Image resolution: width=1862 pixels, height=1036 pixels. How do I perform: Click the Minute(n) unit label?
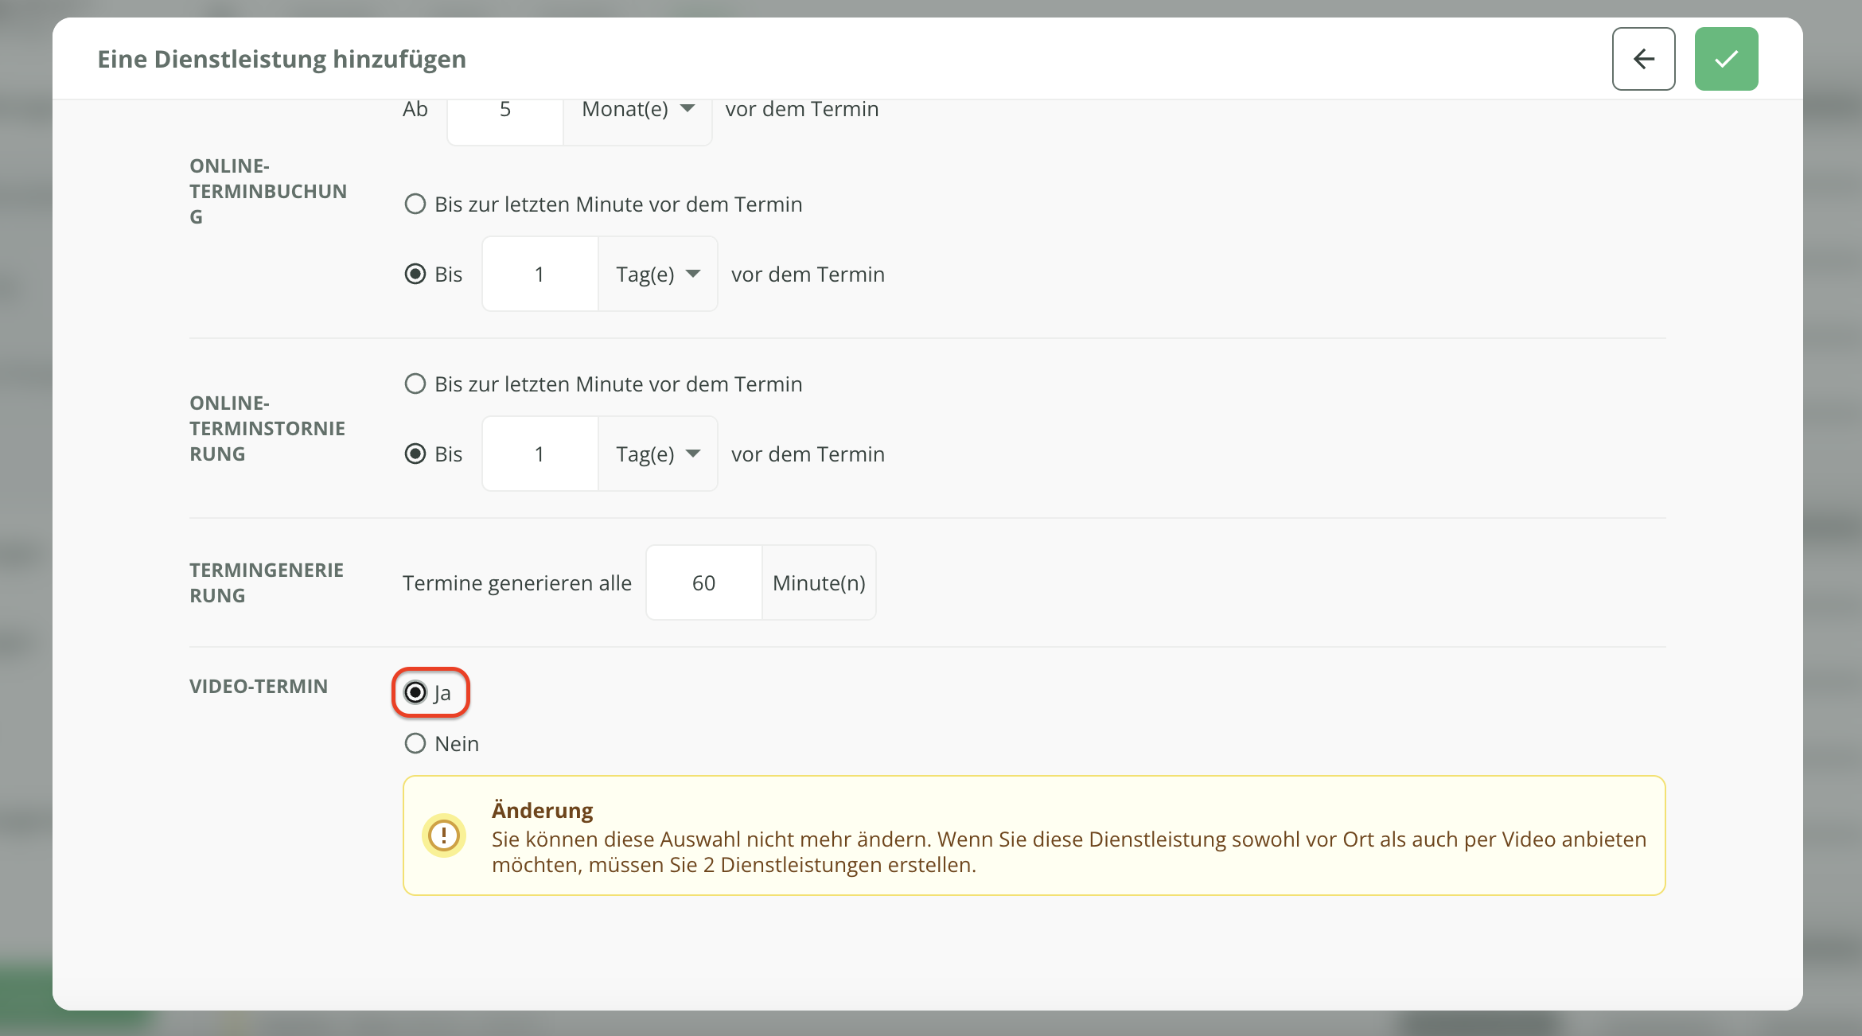(x=819, y=583)
